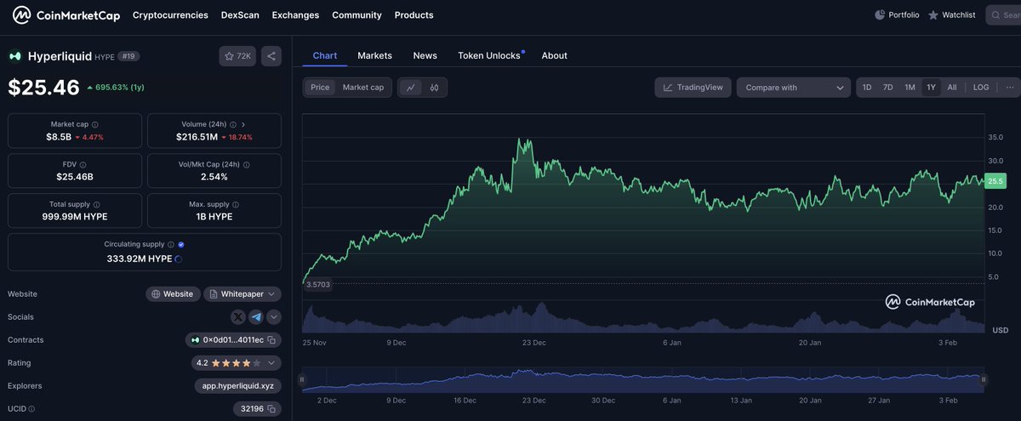
Task: Click the #19 rank badge
Action: (128, 56)
